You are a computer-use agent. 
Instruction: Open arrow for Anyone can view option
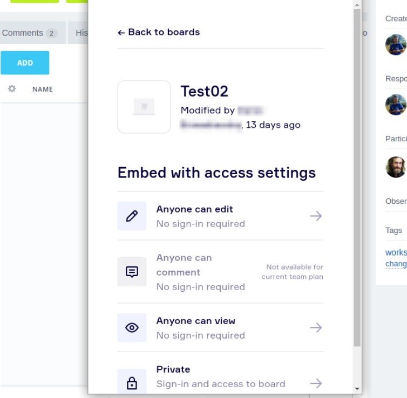316,327
